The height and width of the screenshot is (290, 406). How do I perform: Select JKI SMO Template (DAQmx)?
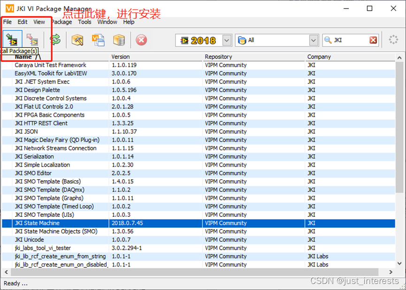[x=199, y=190]
